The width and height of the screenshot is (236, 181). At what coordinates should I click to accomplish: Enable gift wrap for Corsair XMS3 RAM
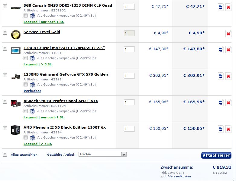[26, 15]
